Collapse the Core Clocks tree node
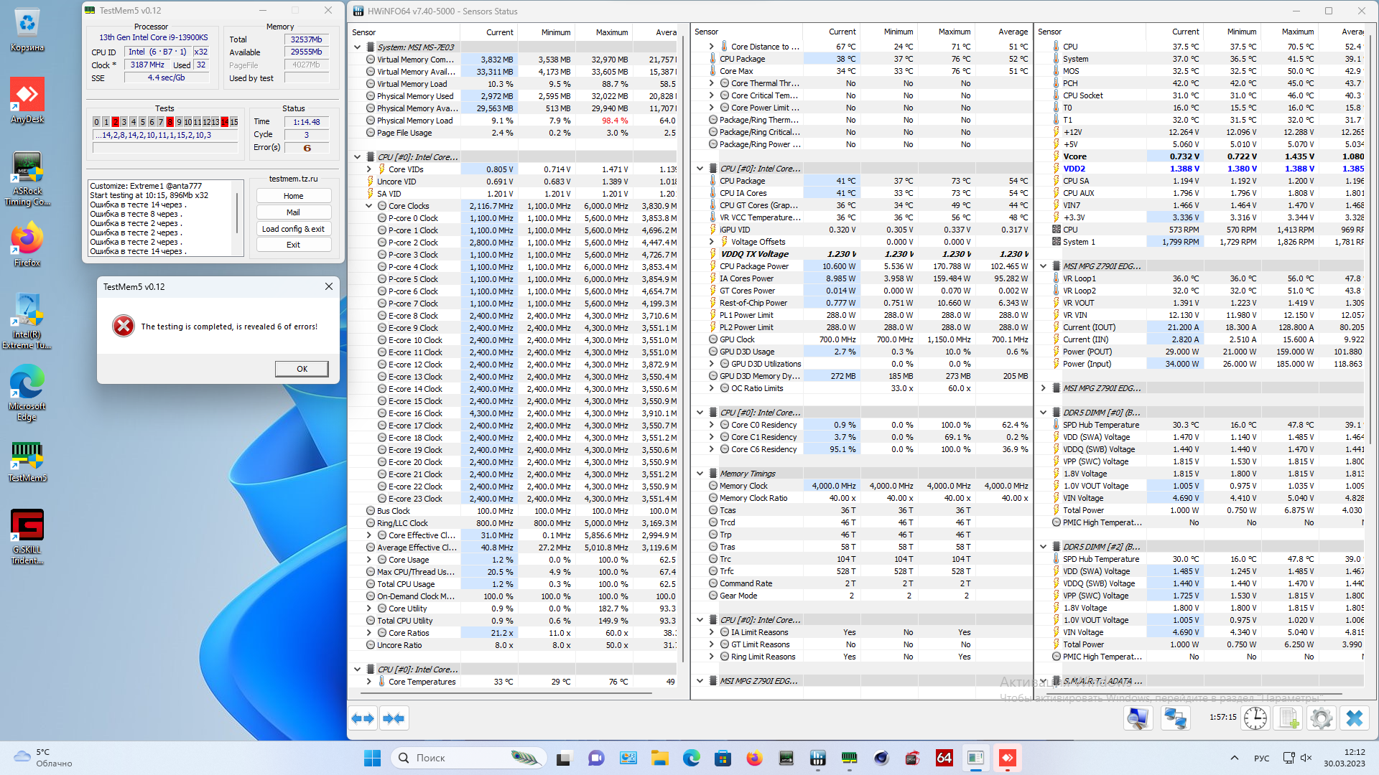The height and width of the screenshot is (775, 1379). coord(369,206)
